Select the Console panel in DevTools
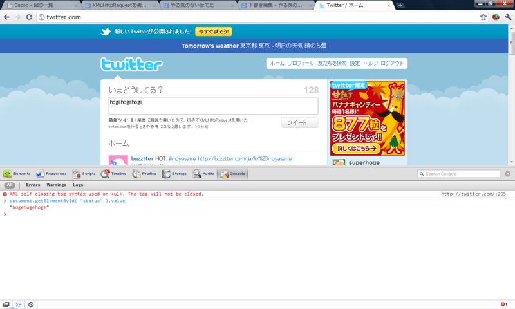This screenshot has height=309, width=515. 232,174
